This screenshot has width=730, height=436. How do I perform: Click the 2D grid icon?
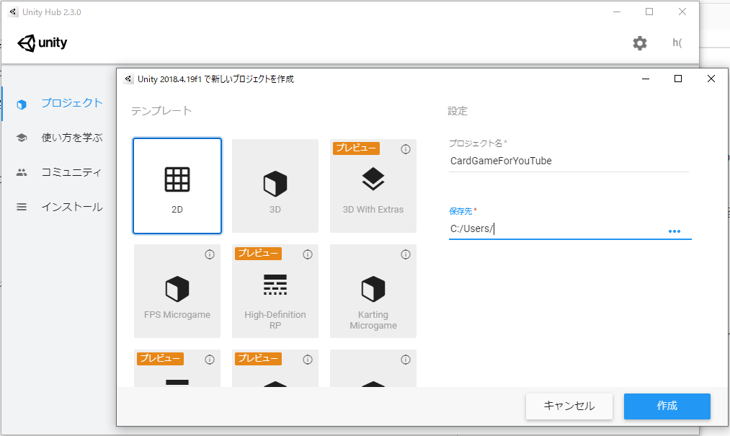(177, 179)
